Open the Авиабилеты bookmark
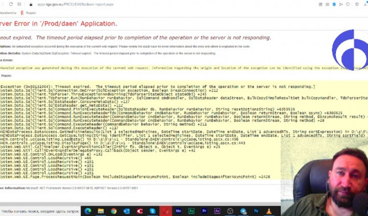 7,13
